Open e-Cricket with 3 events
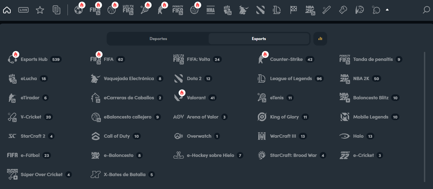Screen dimensions: 433x189 361,155
